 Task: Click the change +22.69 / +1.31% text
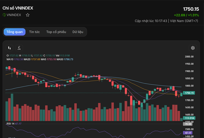click(x=187, y=15)
